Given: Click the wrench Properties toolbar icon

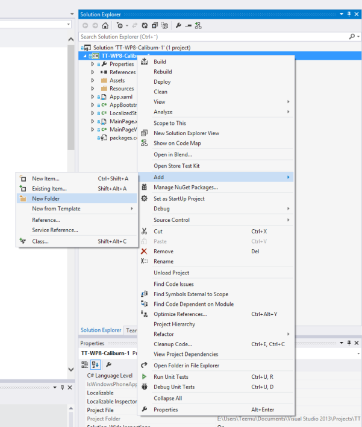Looking at the screenshot, I should point(178,25).
